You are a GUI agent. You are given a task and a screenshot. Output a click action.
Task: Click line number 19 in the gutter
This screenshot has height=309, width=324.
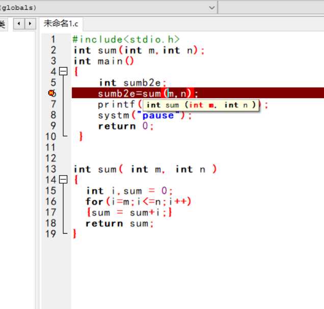pyautogui.click(x=50, y=234)
